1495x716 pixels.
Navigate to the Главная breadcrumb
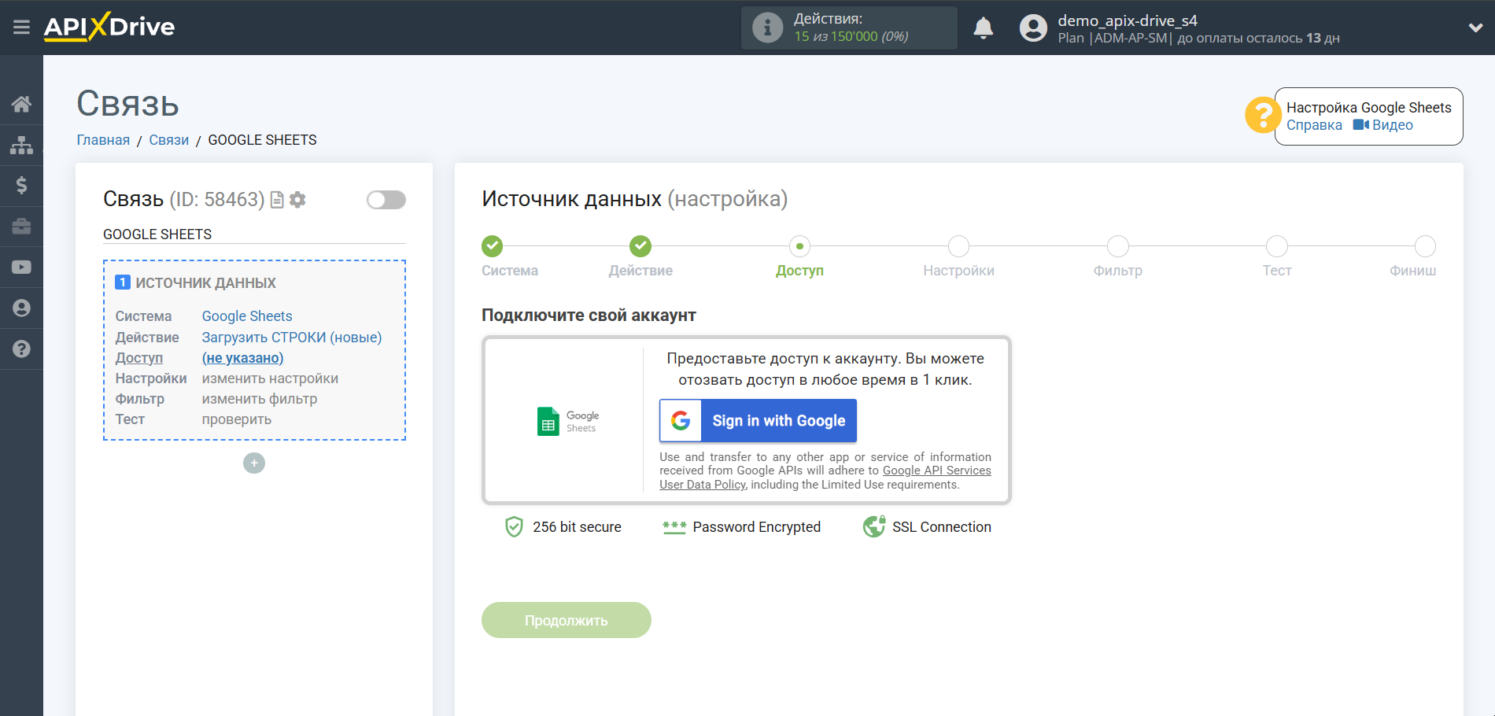(x=102, y=139)
